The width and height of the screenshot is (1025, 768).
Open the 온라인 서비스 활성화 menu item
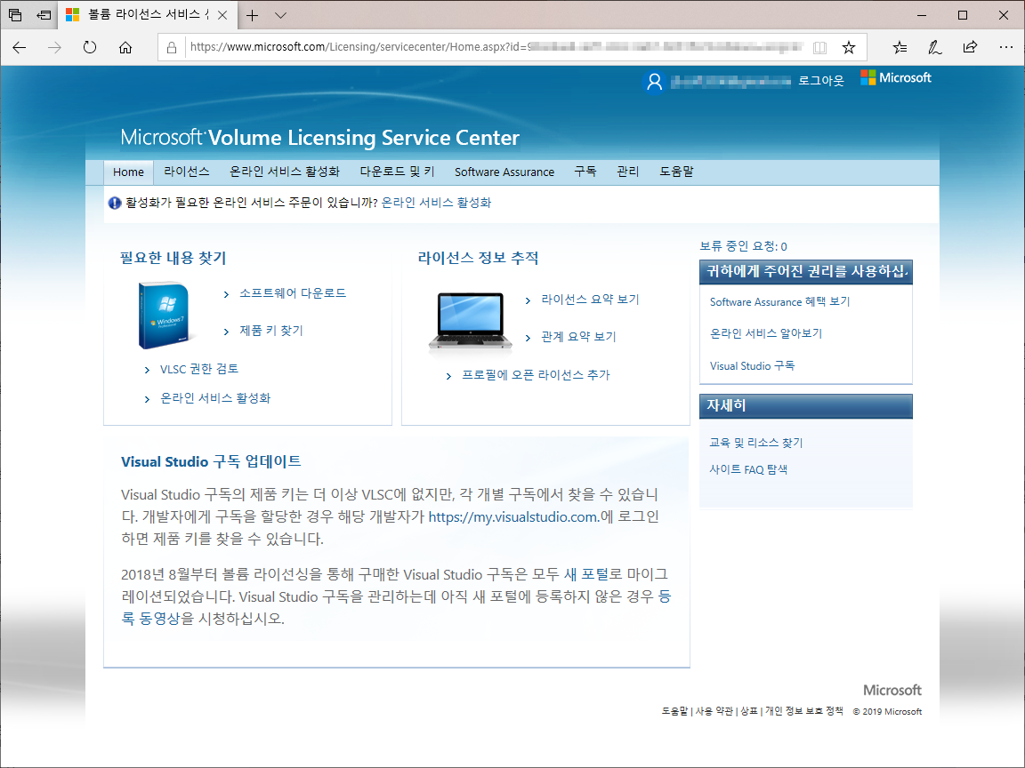coord(285,172)
